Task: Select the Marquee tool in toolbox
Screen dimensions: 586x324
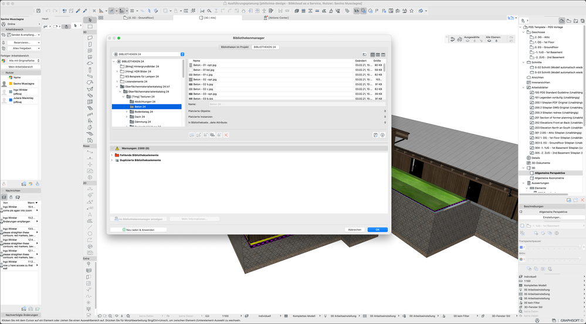Action: coord(90,26)
